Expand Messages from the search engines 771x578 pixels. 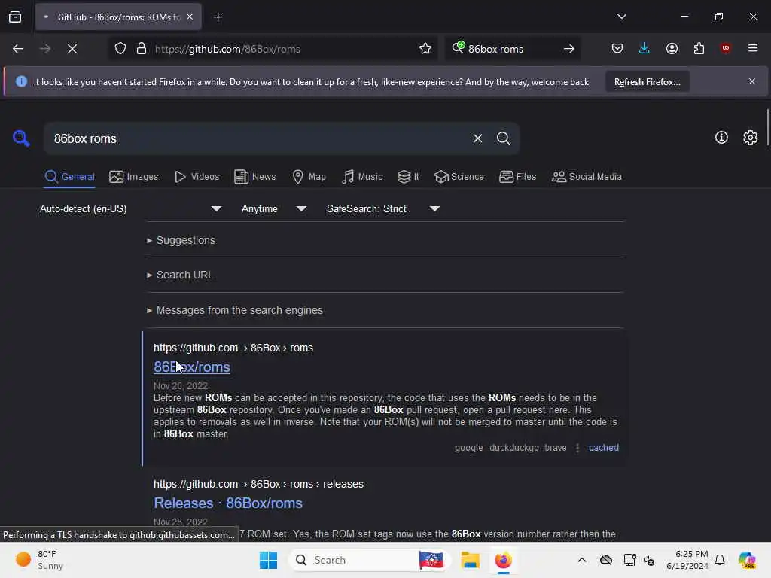[235, 311]
